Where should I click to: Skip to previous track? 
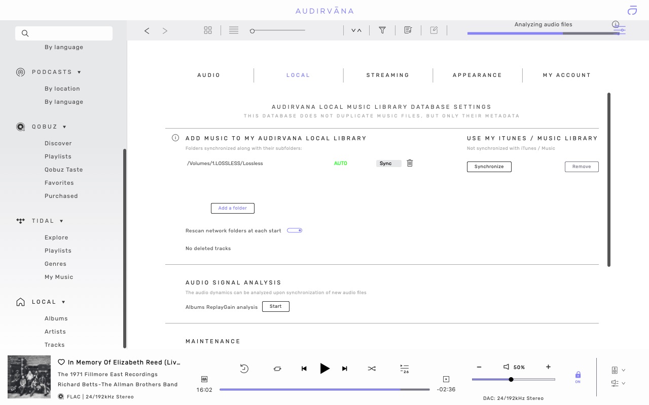[x=304, y=369]
